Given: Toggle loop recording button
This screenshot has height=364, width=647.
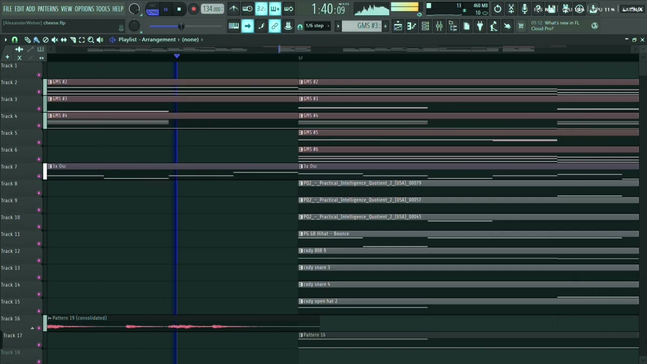Looking at the screenshot, I should click(x=288, y=9).
